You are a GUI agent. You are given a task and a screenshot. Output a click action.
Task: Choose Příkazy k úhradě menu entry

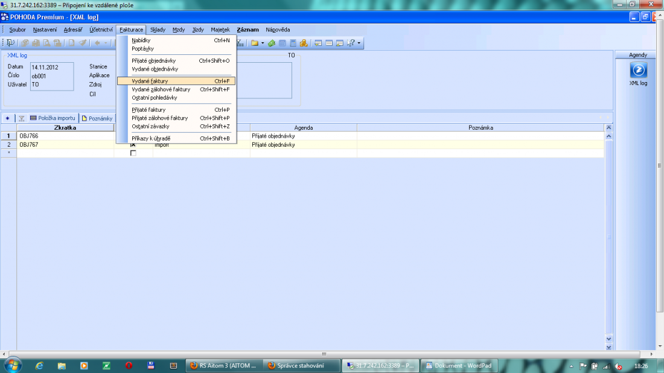151,138
